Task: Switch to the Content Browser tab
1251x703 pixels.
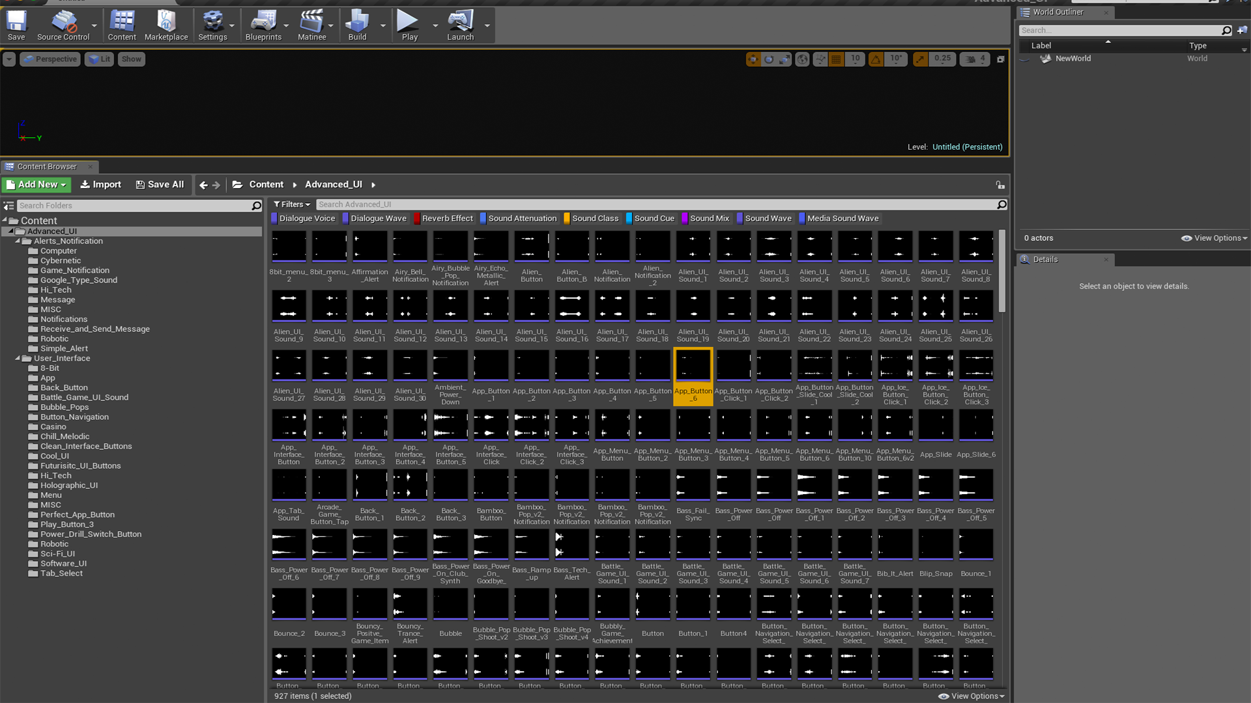Action: pos(47,167)
